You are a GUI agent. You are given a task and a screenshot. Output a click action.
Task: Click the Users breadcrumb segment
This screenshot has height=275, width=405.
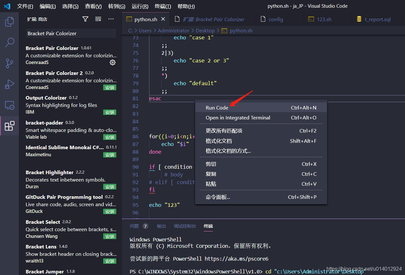pyautogui.click(x=145, y=31)
